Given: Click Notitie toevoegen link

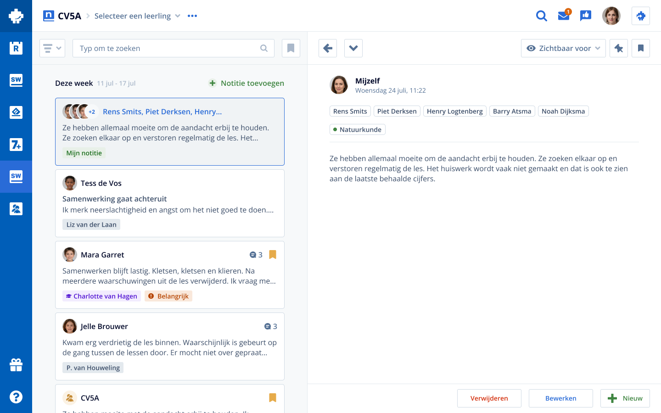Looking at the screenshot, I should (x=246, y=83).
